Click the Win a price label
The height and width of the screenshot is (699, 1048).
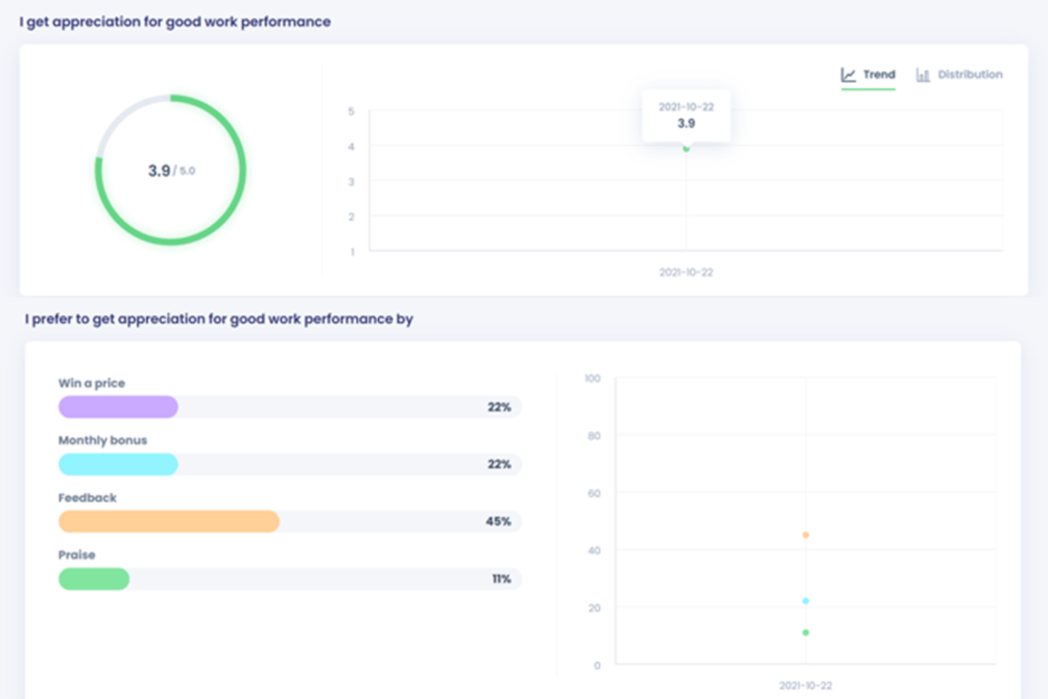click(x=91, y=383)
